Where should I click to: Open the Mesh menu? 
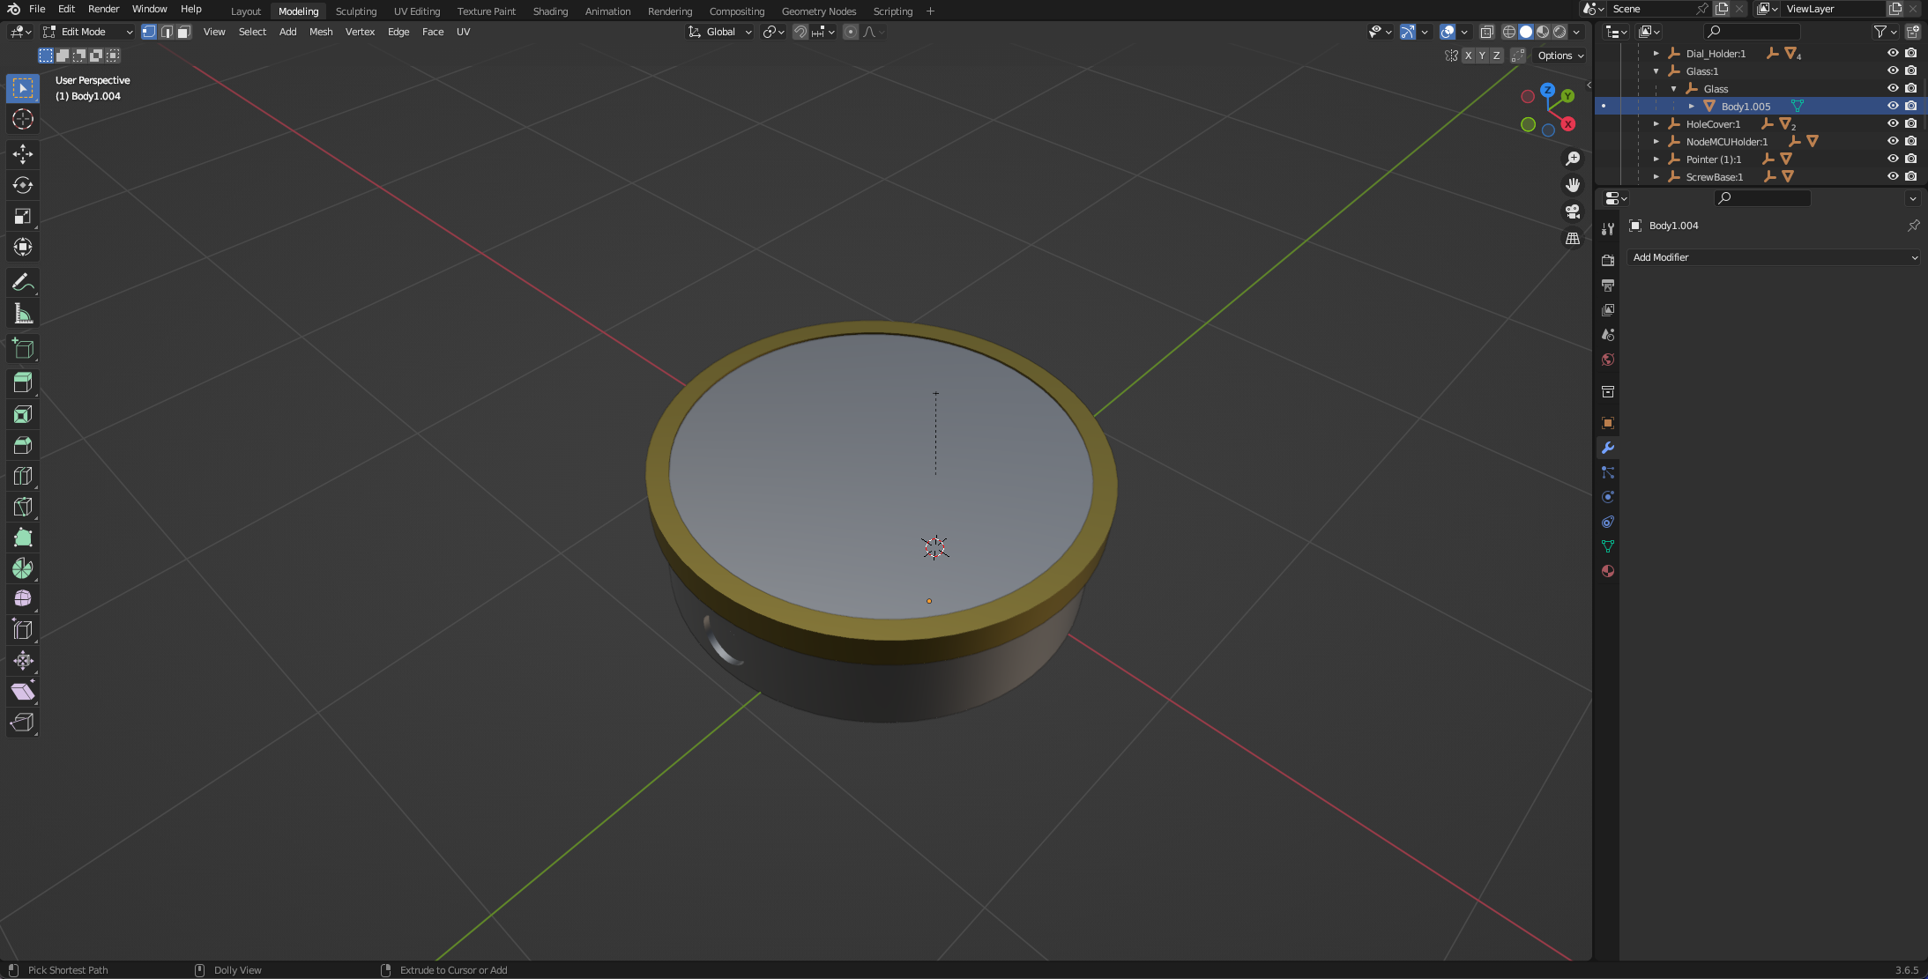(321, 32)
